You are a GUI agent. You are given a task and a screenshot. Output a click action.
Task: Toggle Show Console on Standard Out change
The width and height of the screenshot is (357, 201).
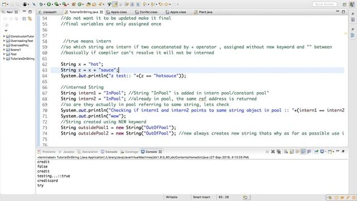303,151
